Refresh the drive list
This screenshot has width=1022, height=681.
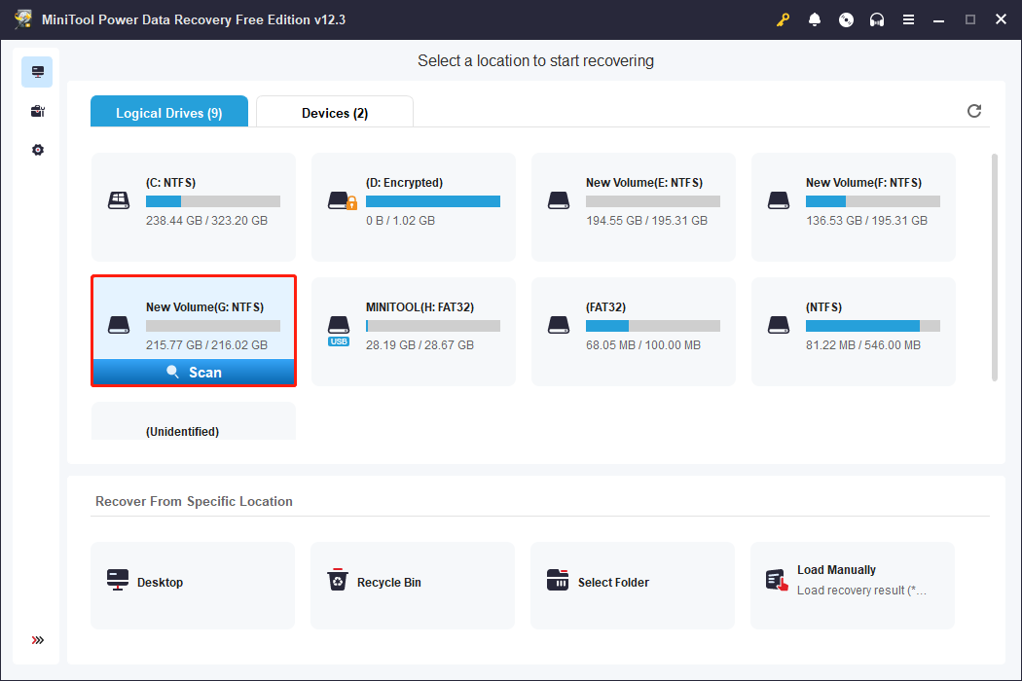pos(974,111)
